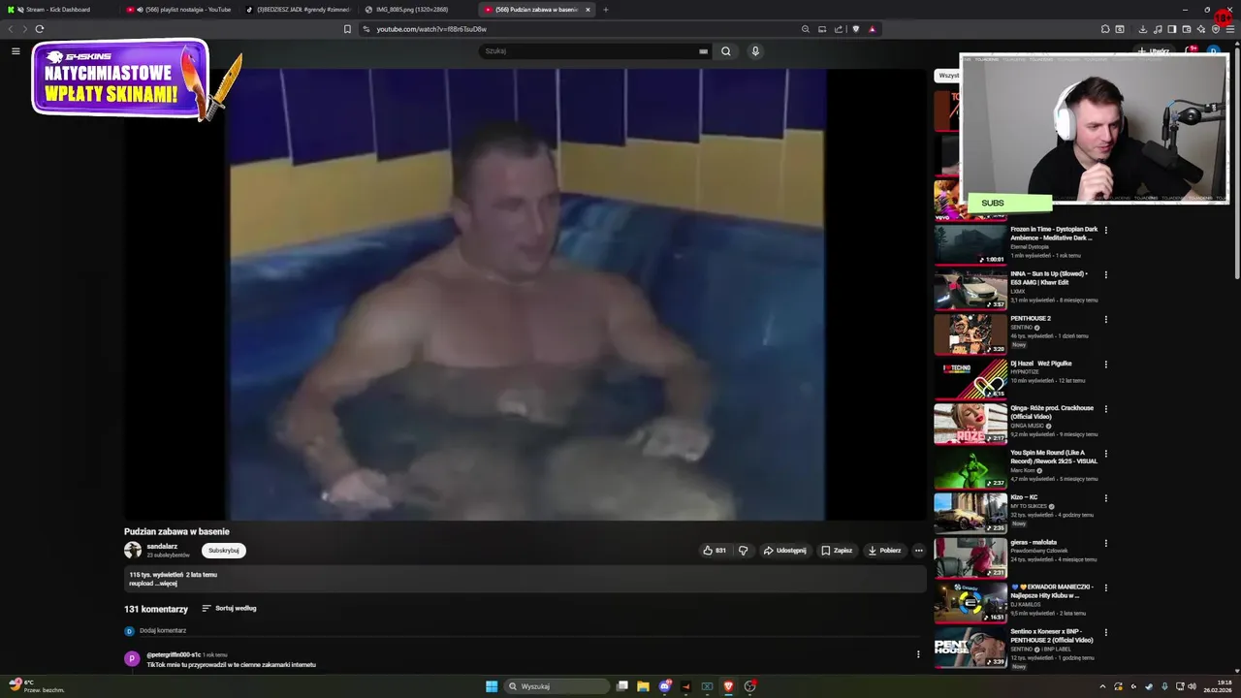Show hidden tray icons chevron
The image size is (1241, 698).
pos(1102,686)
